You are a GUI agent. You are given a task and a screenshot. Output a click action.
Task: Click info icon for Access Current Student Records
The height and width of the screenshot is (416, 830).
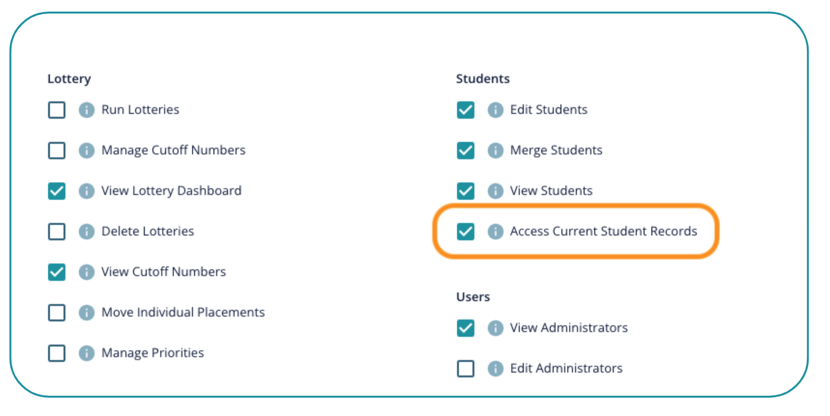[495, 232]
